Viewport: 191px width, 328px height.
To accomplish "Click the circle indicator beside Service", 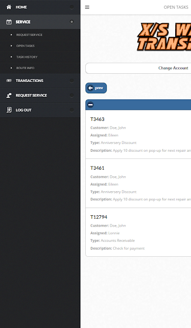I will click(x=71, y=22).
